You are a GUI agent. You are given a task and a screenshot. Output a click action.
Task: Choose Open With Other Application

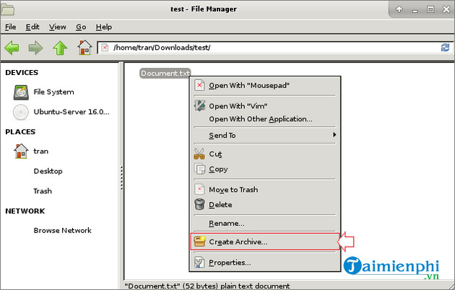pos(265,119)
